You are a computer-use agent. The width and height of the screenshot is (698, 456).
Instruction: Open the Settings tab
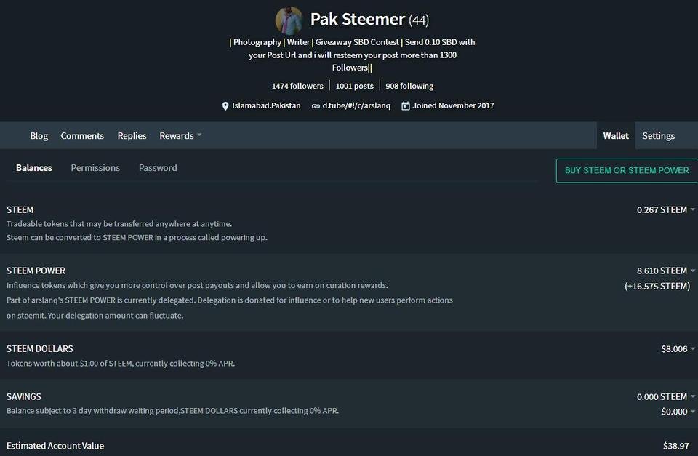point(659,135)
